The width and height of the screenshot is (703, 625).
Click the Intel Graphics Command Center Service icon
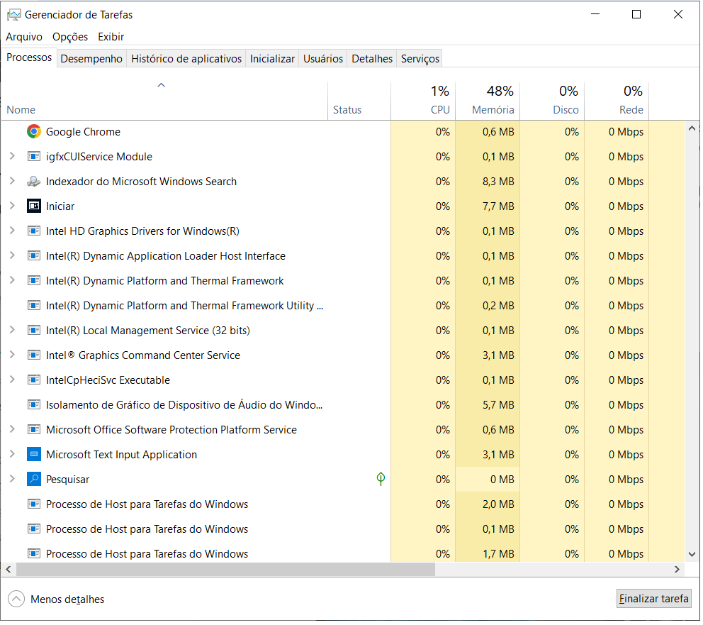(33, 355)
